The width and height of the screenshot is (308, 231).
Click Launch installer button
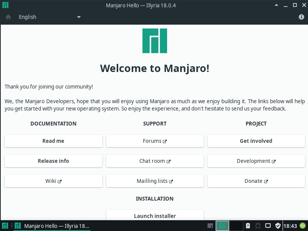coord(155,215)
